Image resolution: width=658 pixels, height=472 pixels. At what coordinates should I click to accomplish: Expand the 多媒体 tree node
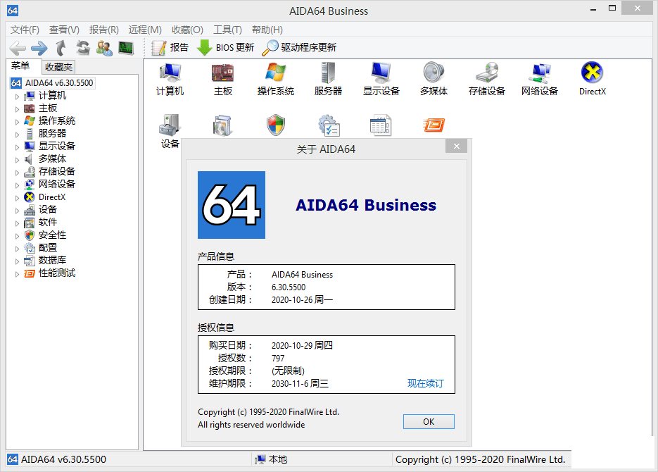click(x=17, y=160)
